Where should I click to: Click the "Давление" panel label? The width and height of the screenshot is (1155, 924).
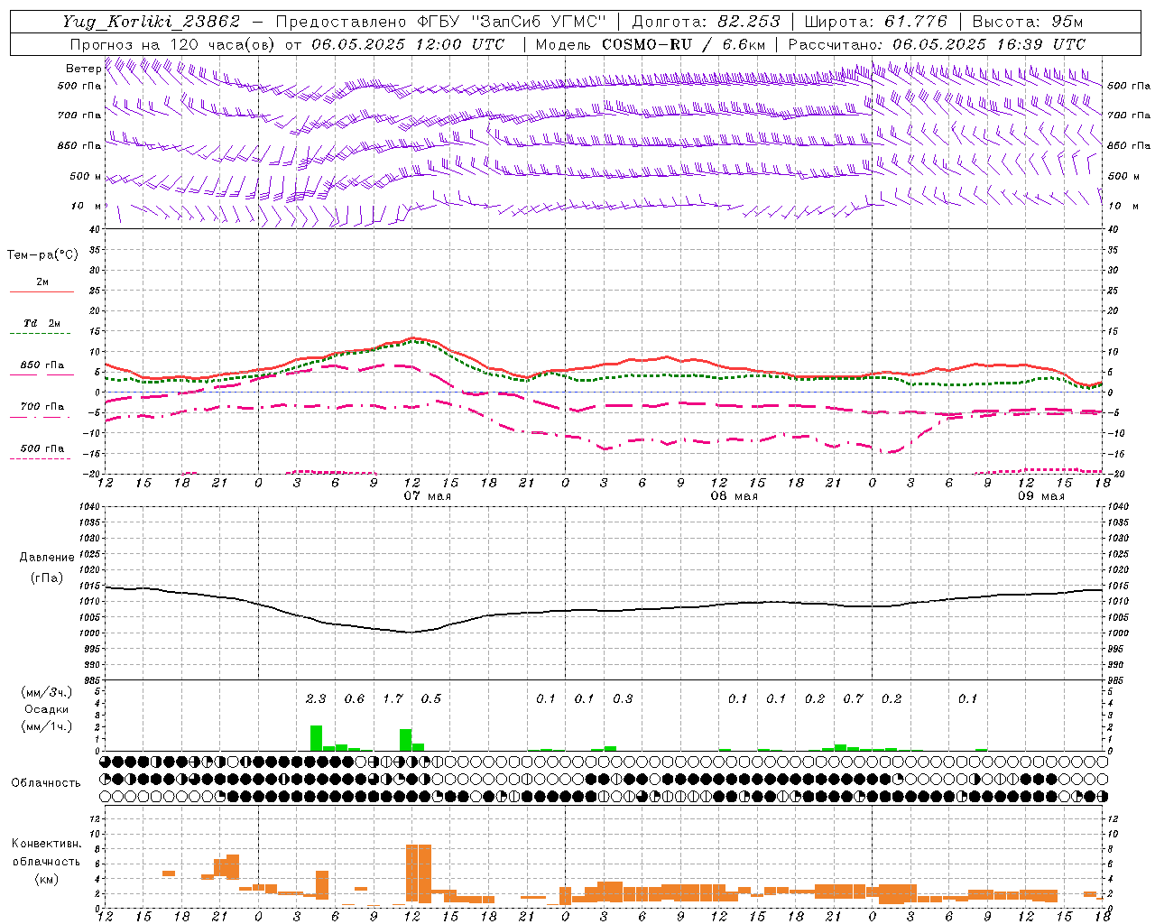pos(47,557)
